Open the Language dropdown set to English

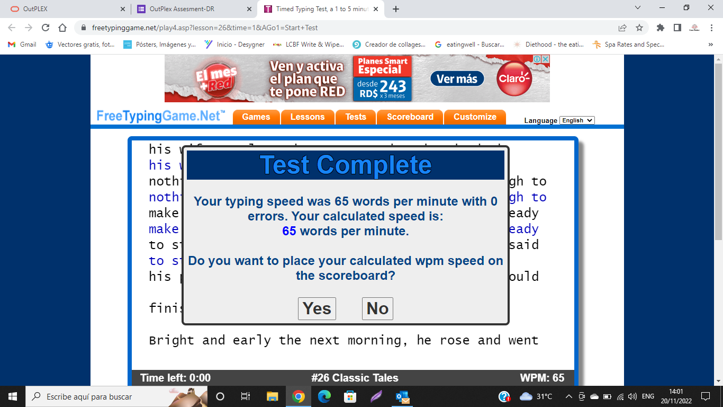coord(577,120)
